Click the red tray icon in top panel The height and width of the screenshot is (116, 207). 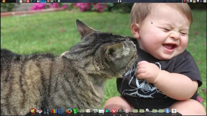[x=185, y=1]
